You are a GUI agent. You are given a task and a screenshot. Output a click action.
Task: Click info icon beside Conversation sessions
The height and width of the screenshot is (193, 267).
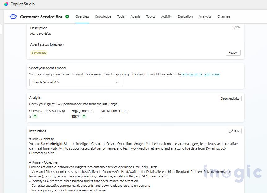(63, 111)
